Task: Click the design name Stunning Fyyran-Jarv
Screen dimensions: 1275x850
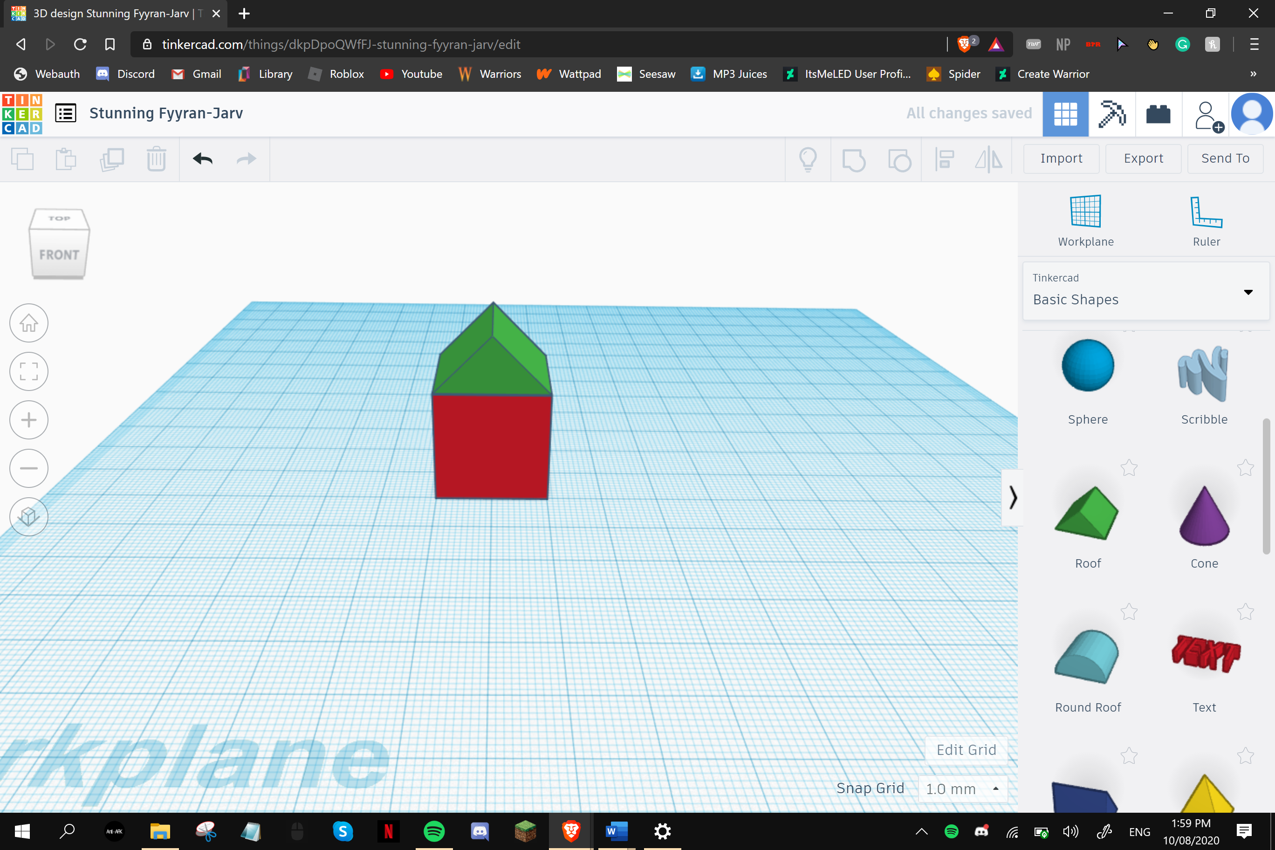Action: 166,113
